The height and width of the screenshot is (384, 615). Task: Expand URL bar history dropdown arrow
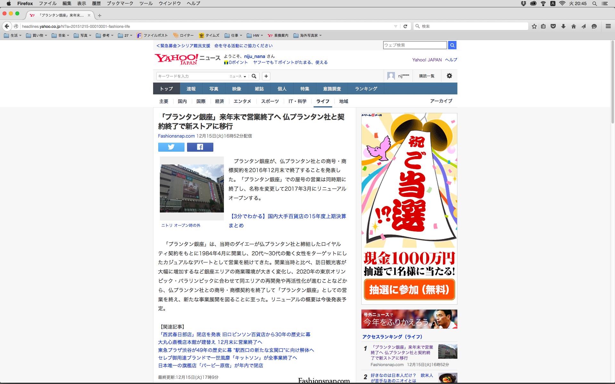pos(396,26)
